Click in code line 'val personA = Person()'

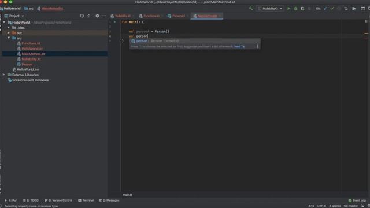point(149,31)
